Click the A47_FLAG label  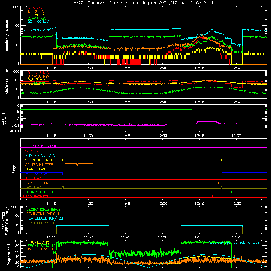(33, 187)
